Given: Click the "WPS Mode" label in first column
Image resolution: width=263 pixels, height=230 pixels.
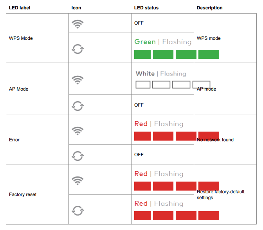Looking at the screenshot, I should tap(21, 38).
